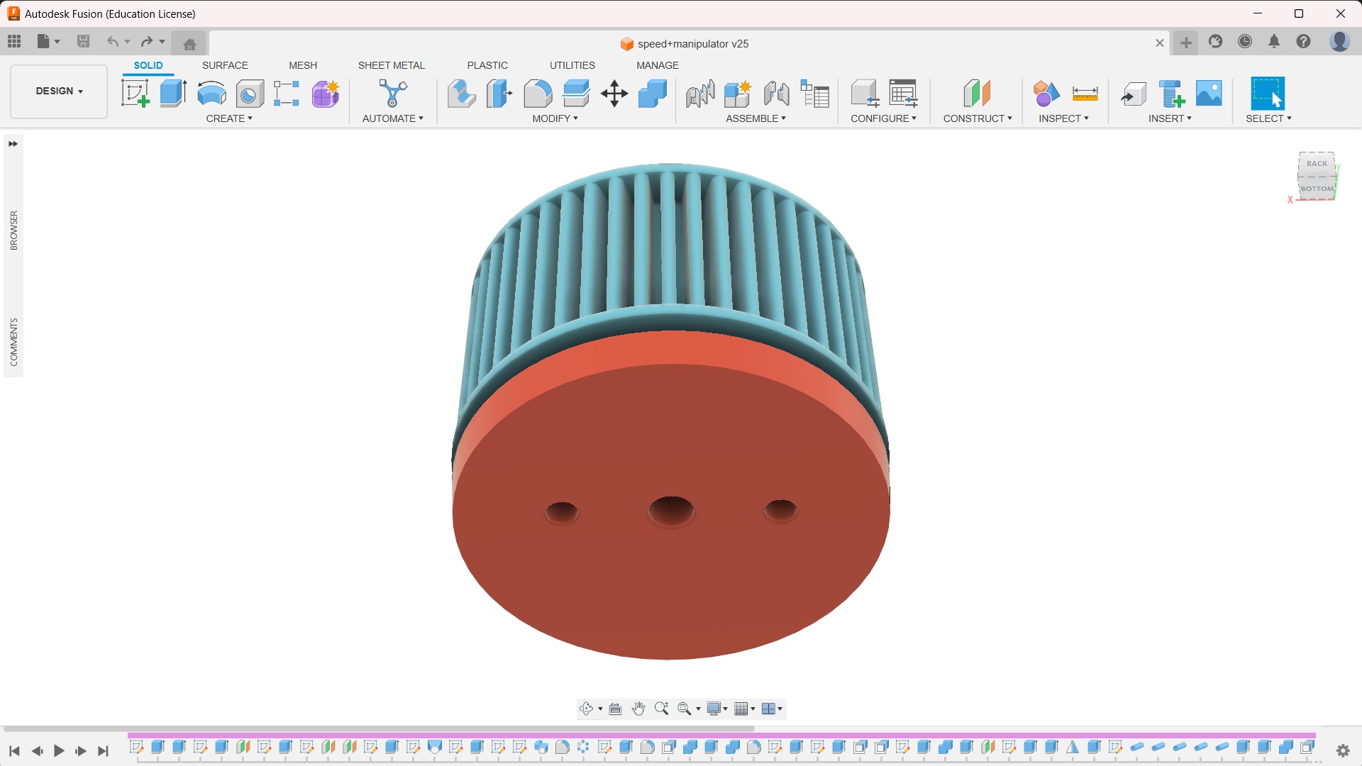Image resolution: width=1362 pixels, height=766 pixels.
Task: Click the Joint tool icon
Action: click(x=776, y=94)
